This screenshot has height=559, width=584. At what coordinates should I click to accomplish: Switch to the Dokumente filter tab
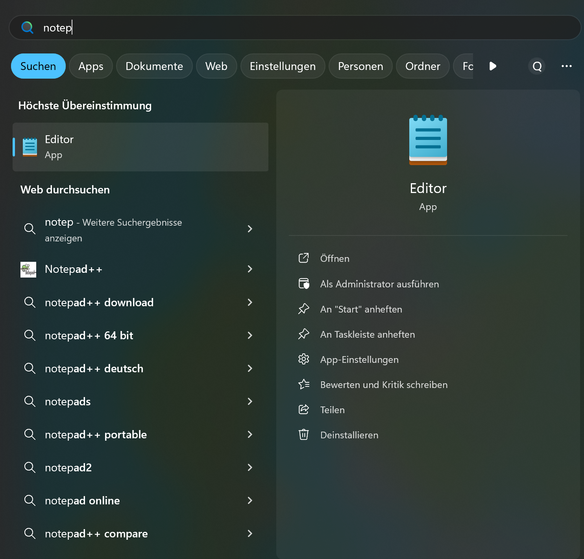[x=154, y=66]
